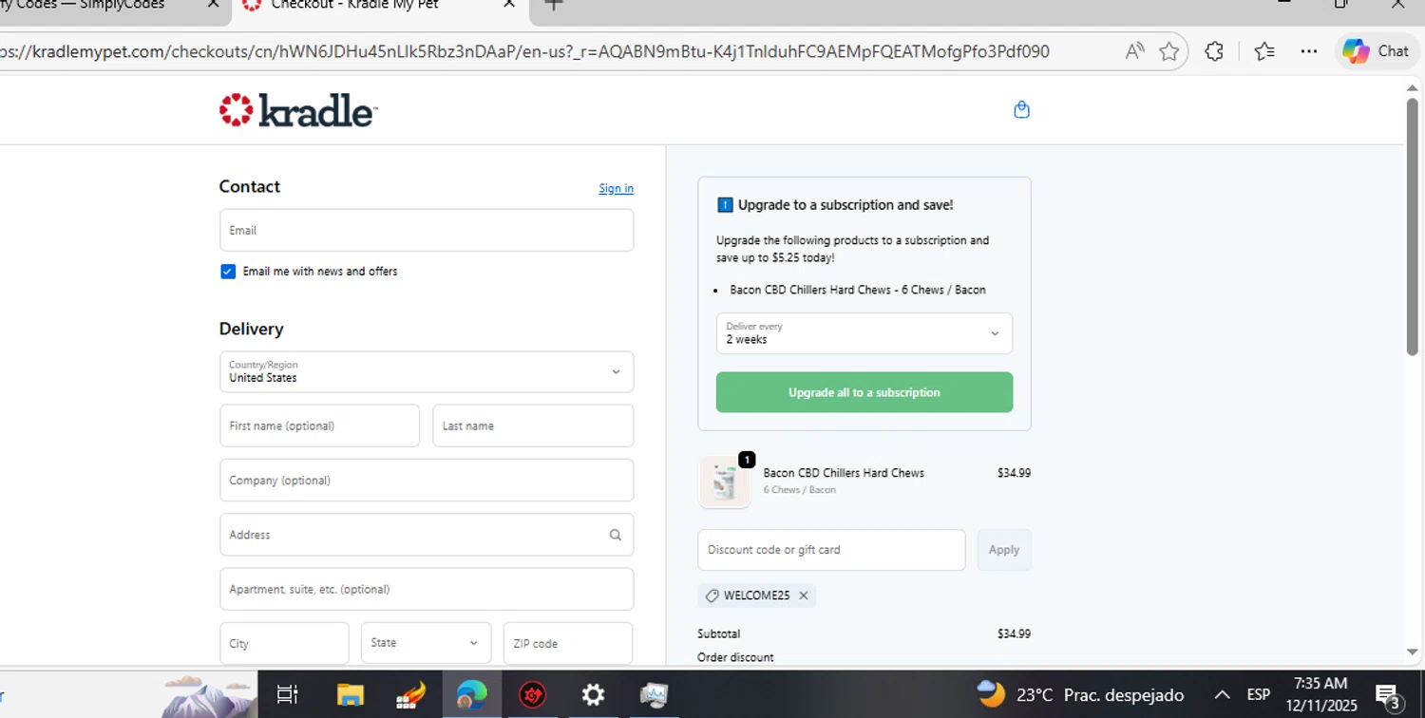Open Task View in taskbar
Viewport: 1425px width, 718px height.
coord(287,695)
